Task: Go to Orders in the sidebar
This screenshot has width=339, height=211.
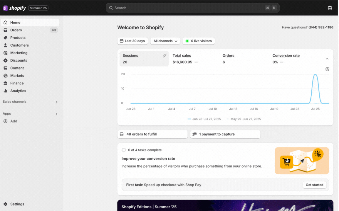Action: click(30, 30)
